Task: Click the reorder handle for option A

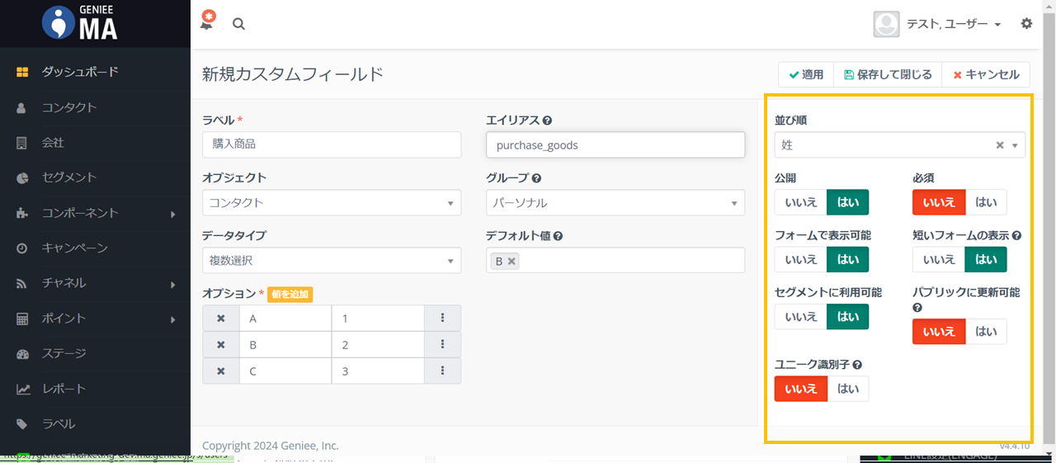Action: click(443, 319)
